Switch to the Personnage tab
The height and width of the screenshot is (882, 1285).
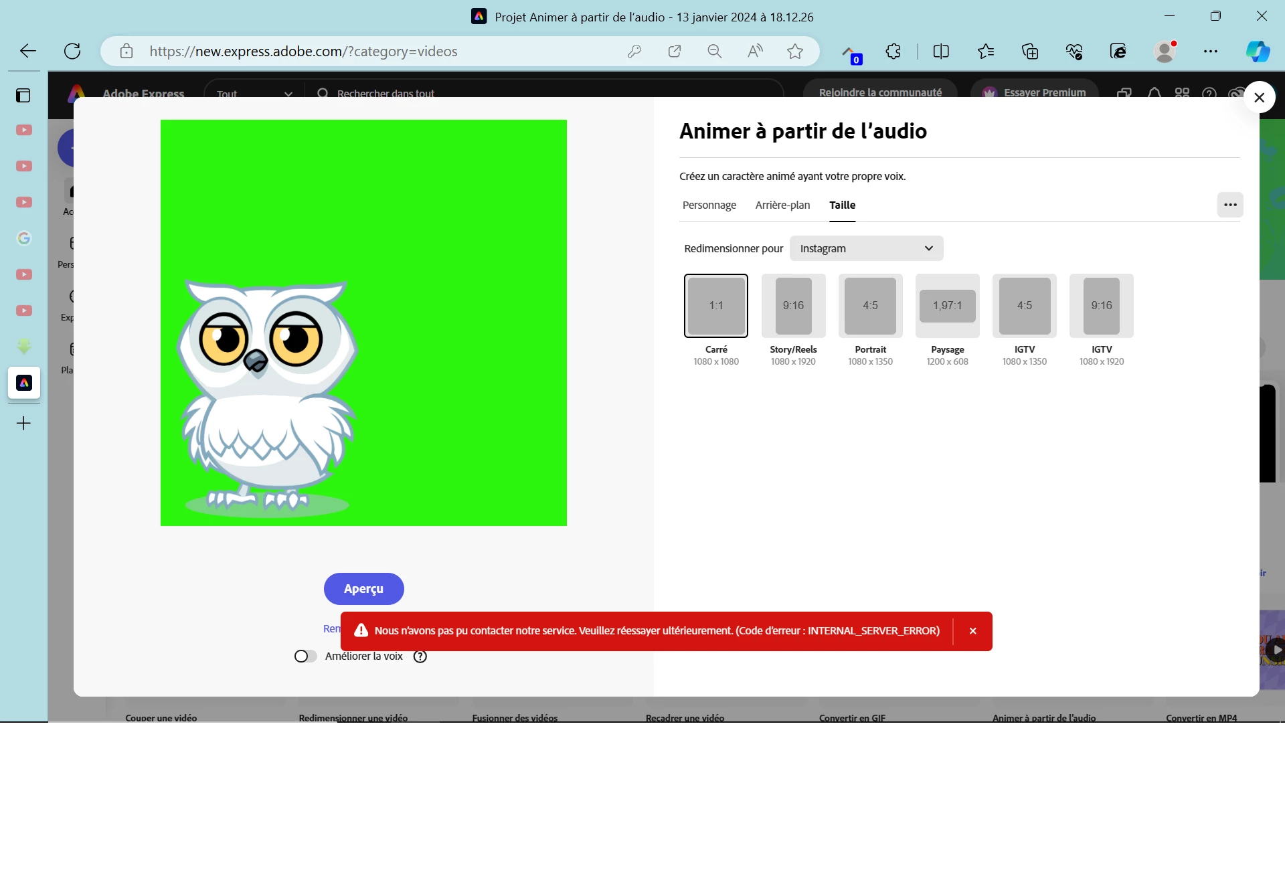click(x=709, y=205)
